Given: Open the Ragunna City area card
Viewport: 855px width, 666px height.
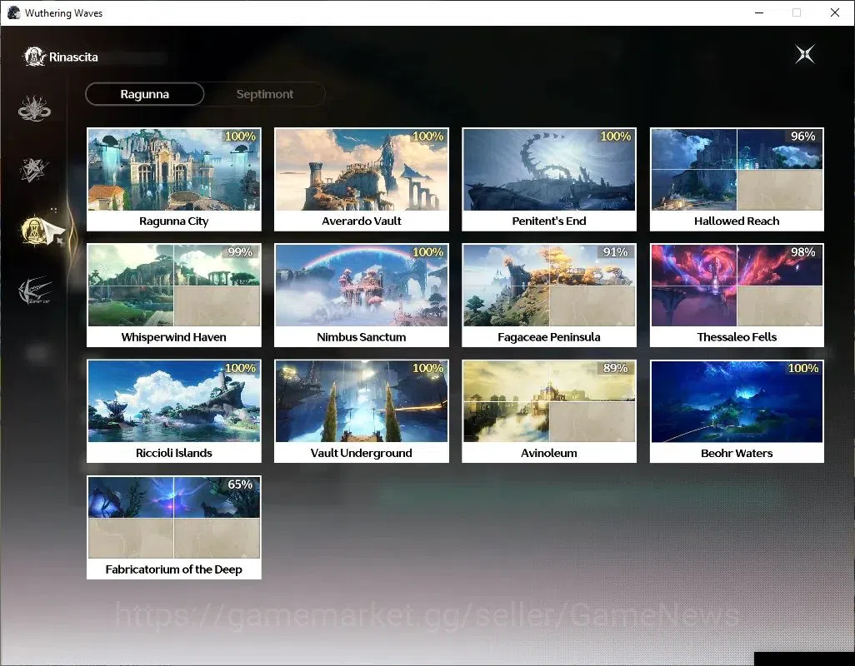Looking at the screenshot, I should click(x=174, y=180).
